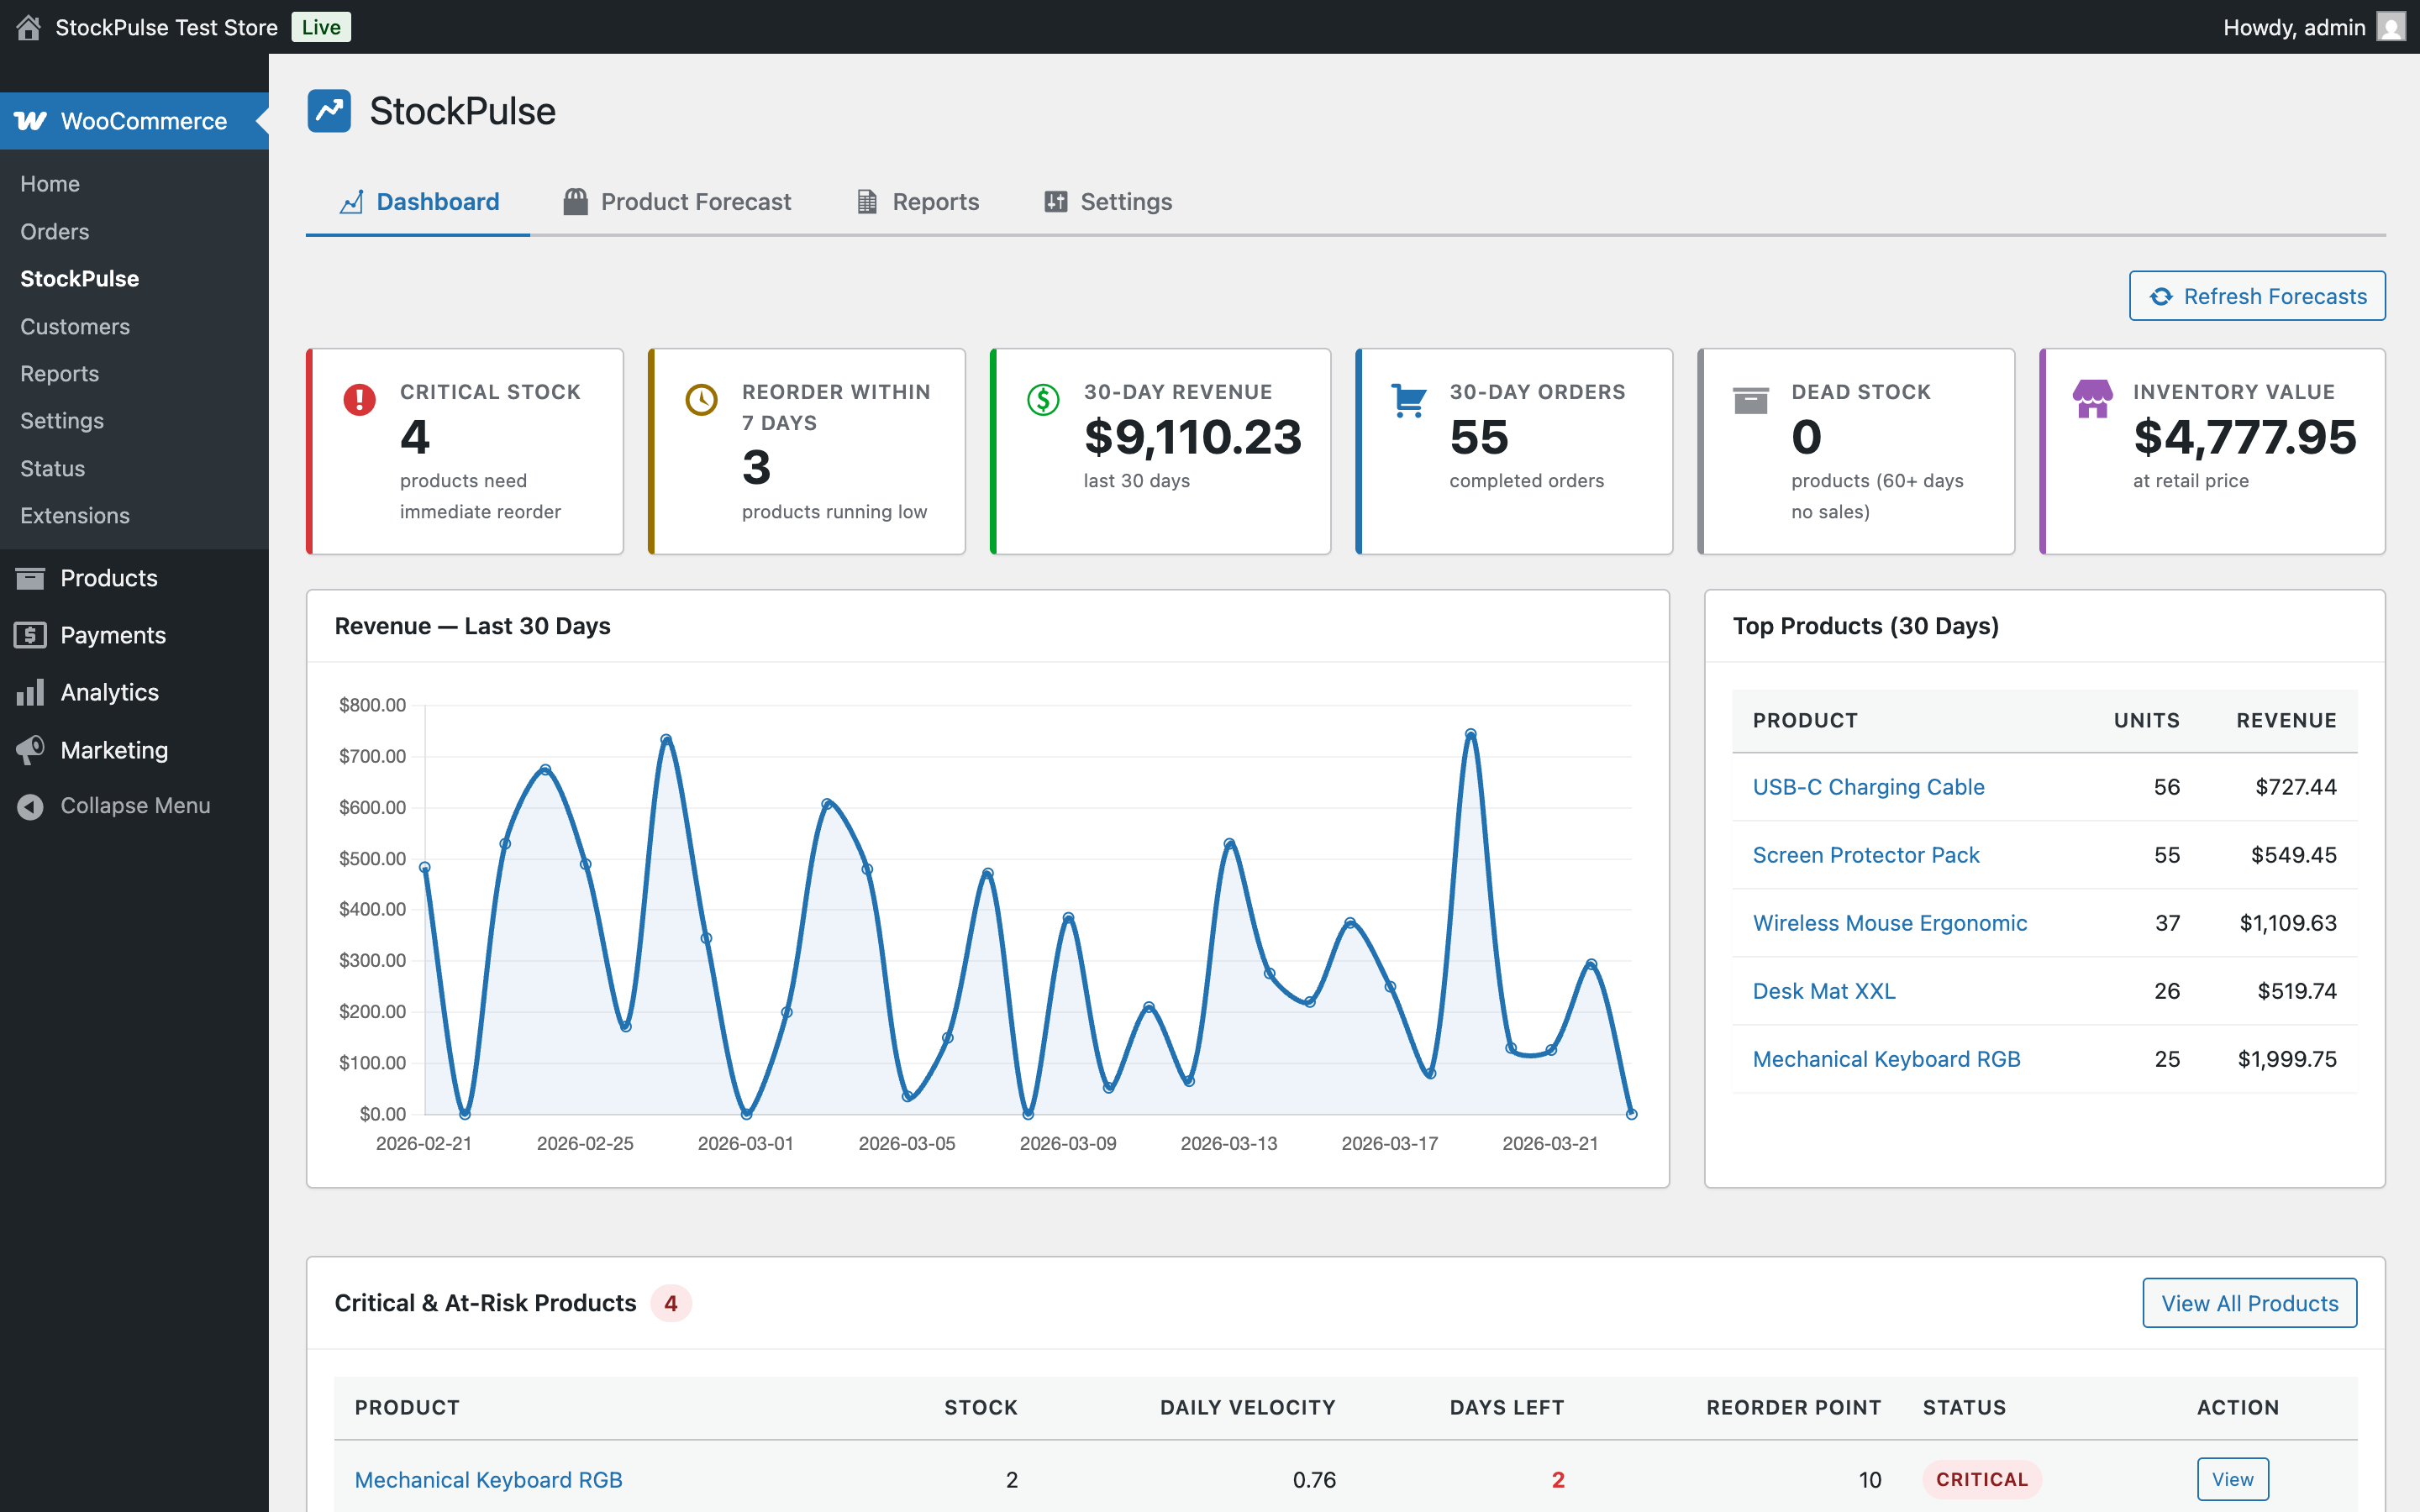The image size is (2420, 1512).
Task: Click the critical products count badge 4
Action: tap(671, 1303)
